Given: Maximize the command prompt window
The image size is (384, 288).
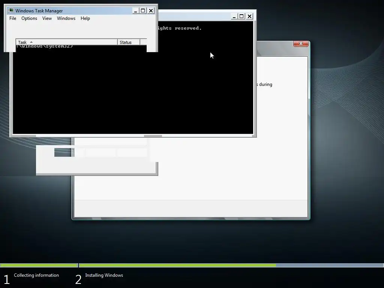Looking at the screenshot, I should pyautogui.click(x=241, y=16).
